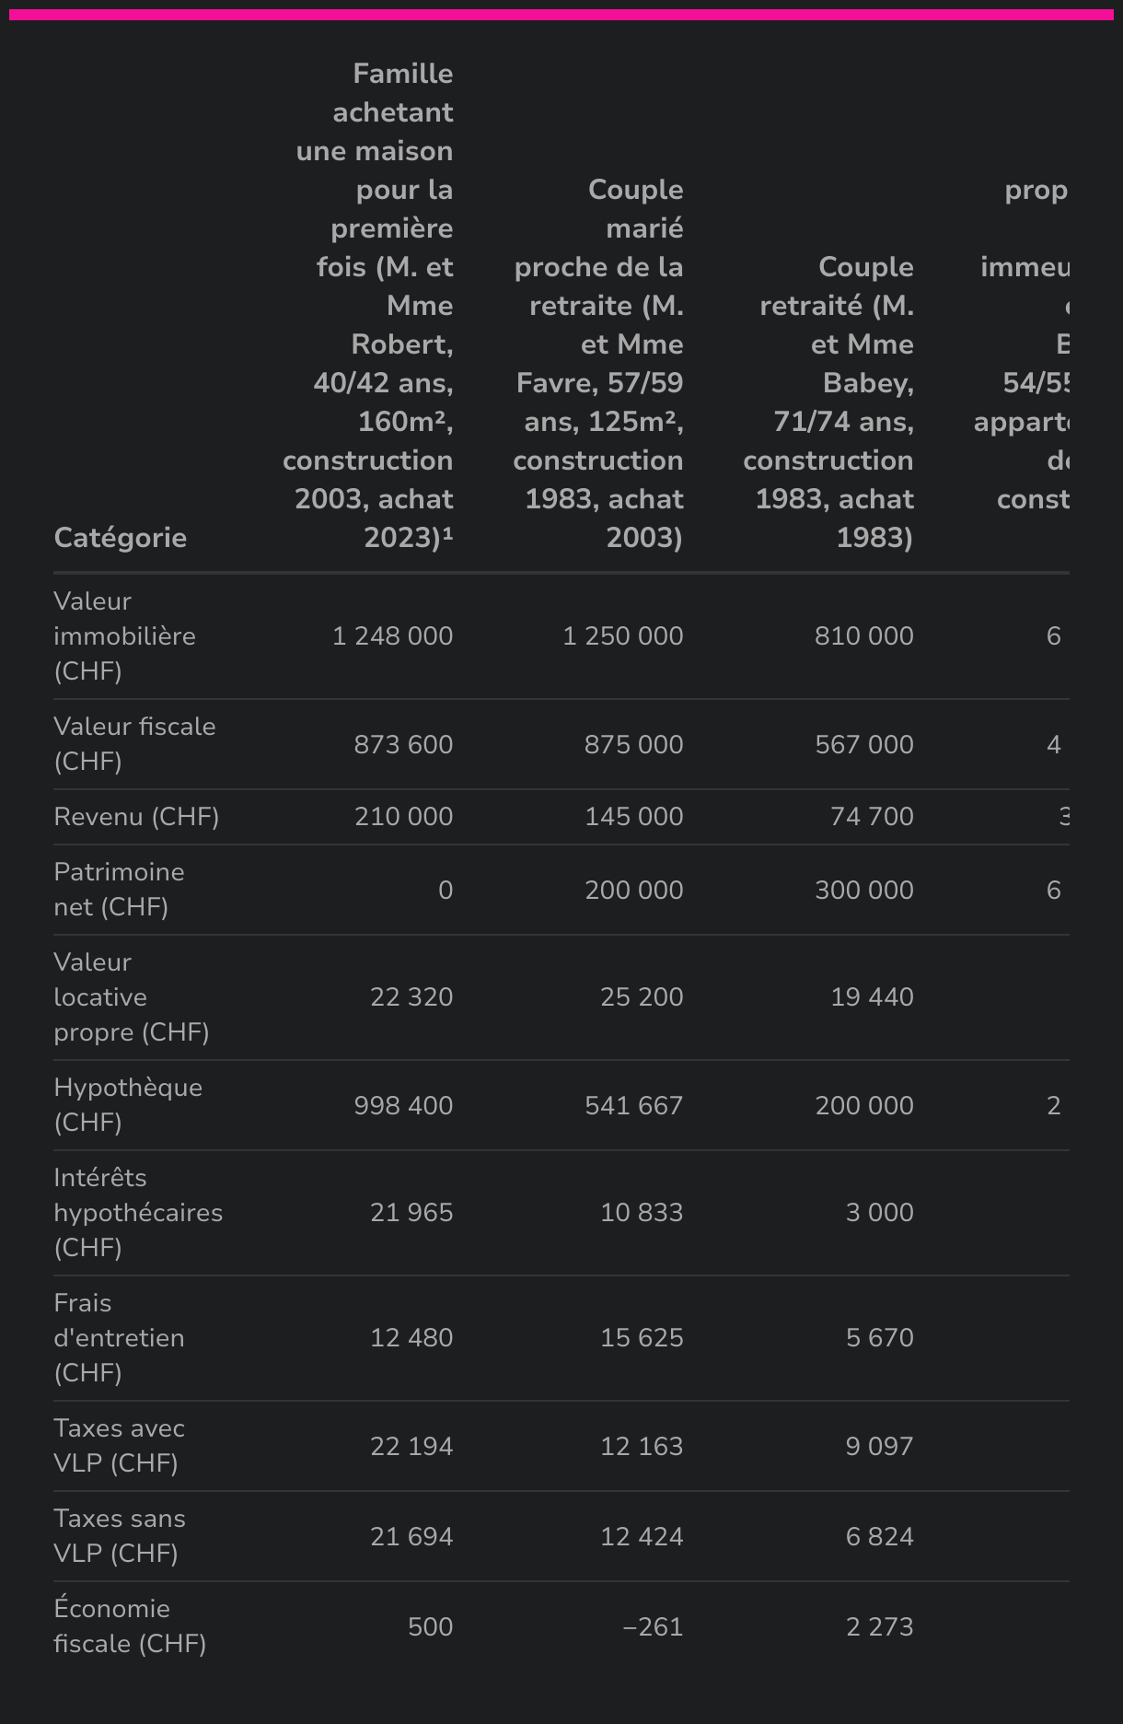
Task: Select the 541 667 mortgage value cell
Action: point(634,1105)
